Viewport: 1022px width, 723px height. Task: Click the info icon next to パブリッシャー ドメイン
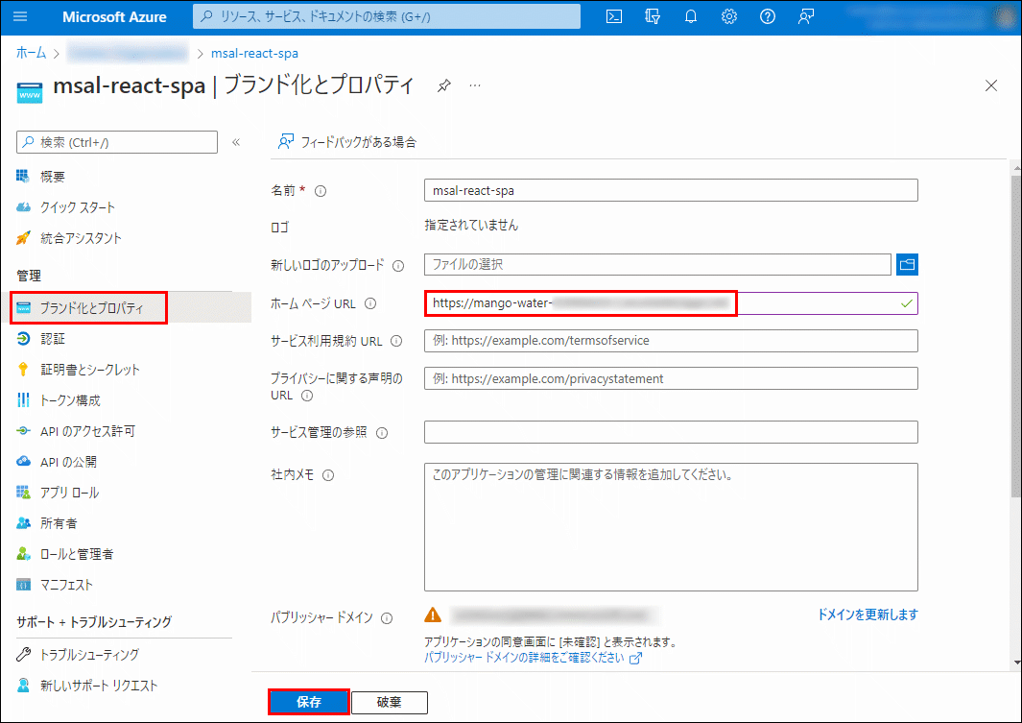pyautogui.click(x=387, y=618)
